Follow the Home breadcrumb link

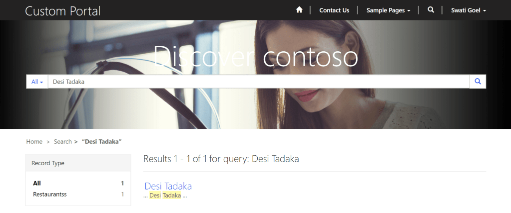pos(34,141)
